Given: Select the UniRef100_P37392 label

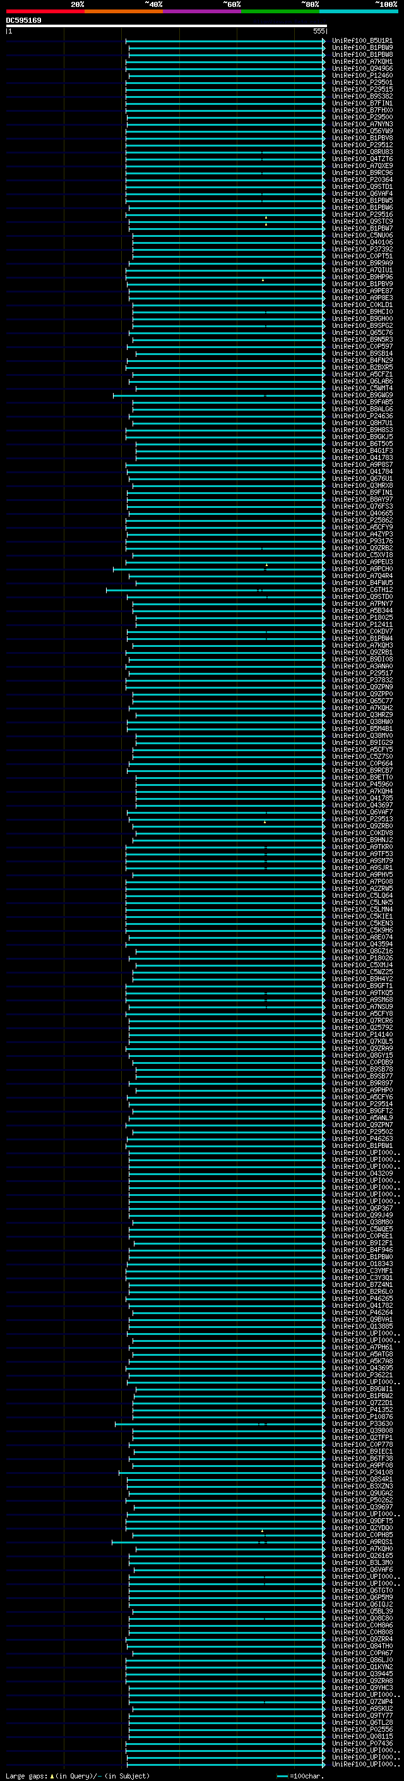Looking at the screenshot, I should [362, 249].
